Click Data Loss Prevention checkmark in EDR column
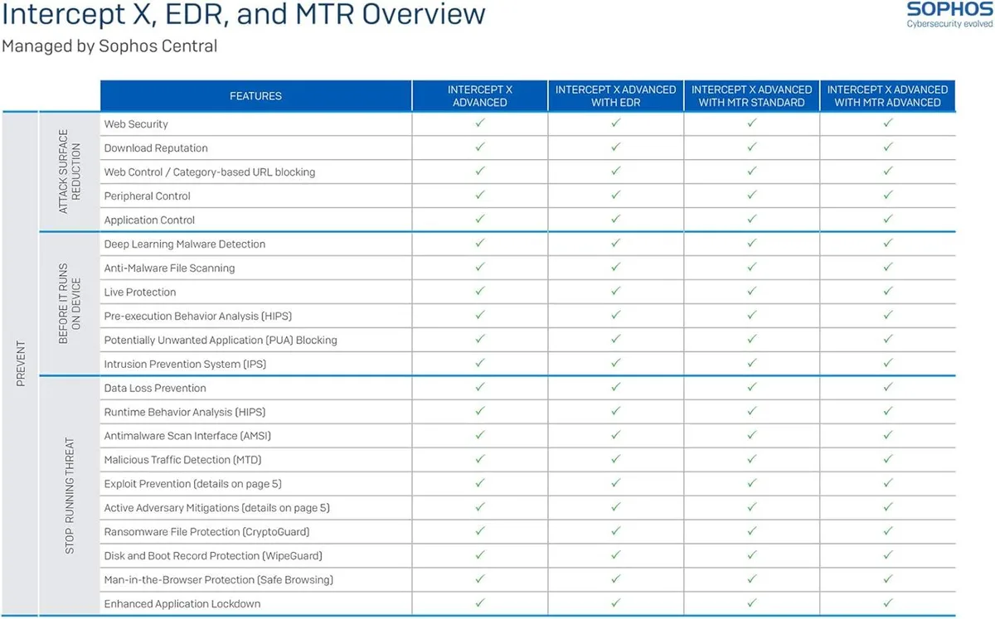This screenshot has width=995, height=619. [616, 387]
